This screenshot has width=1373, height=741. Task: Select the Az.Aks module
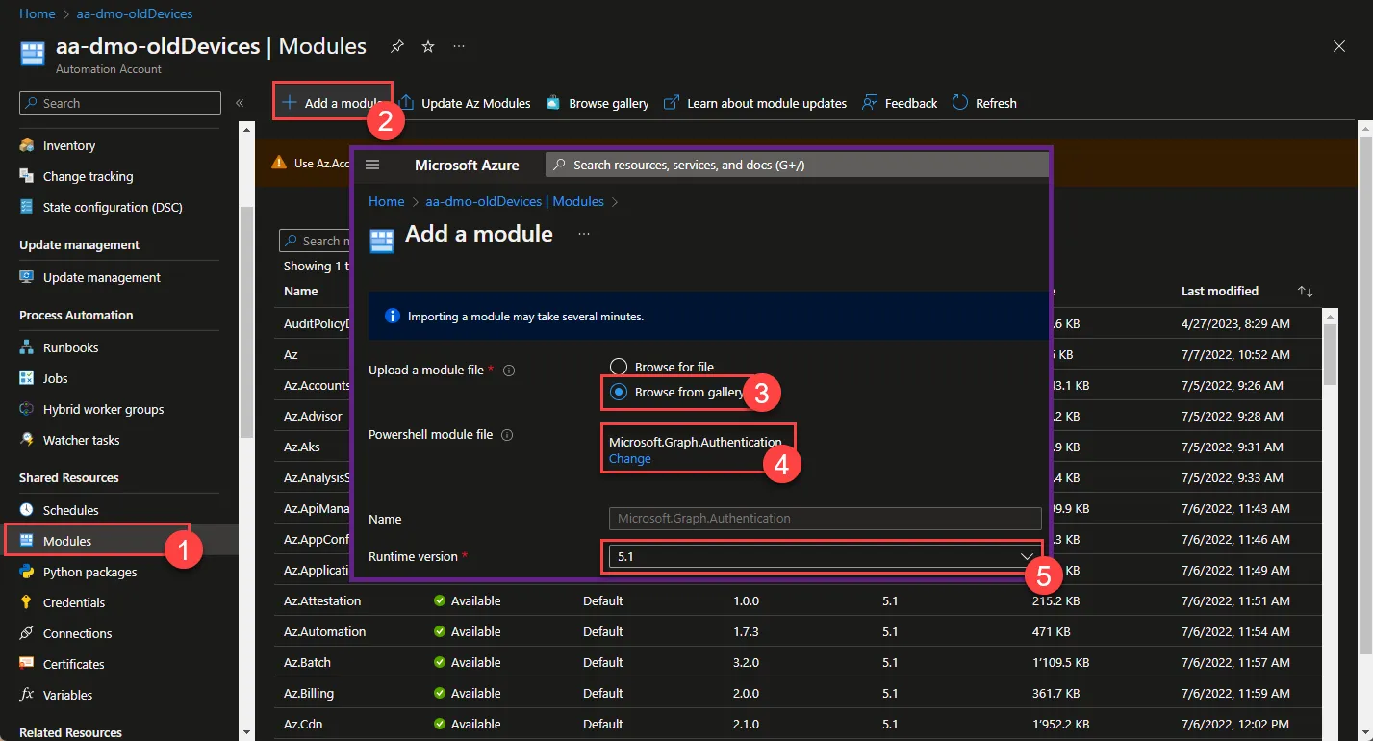click(302, 447)
